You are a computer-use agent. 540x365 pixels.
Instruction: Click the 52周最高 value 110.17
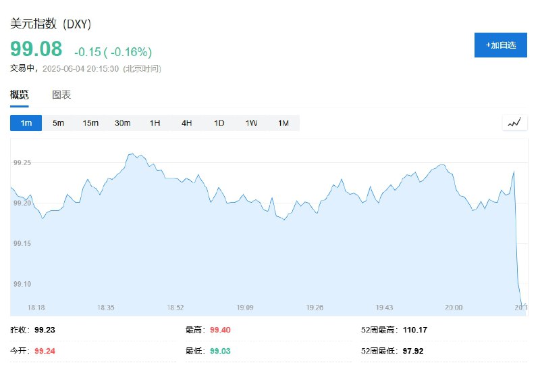415,330
